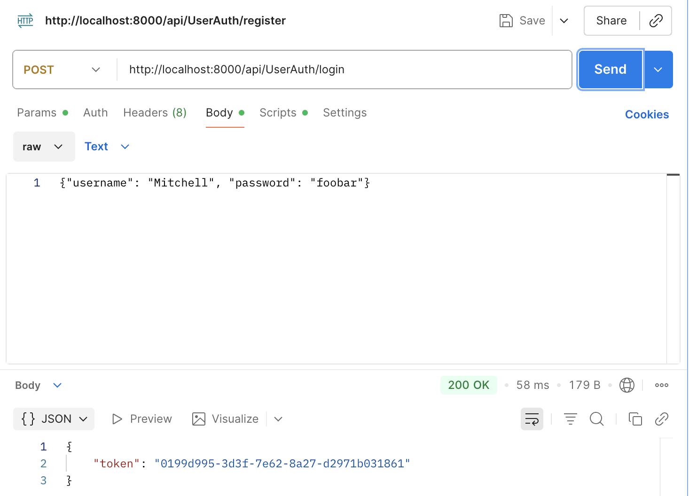Search within the response body
The width and height of the screenshot is (689, 496).
[596, 418]
